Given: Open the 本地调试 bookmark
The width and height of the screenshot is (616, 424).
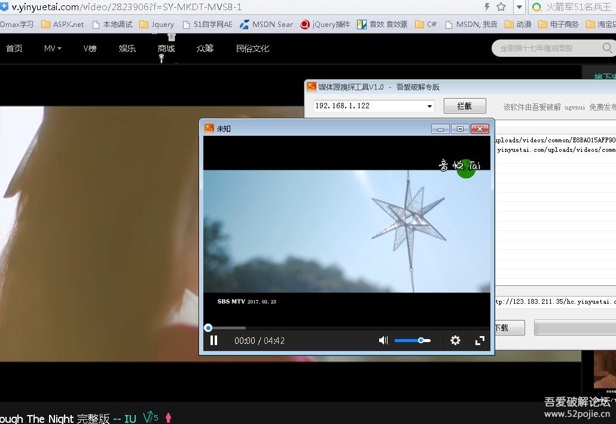Looking at the screenshot, I should pos(112,25).
